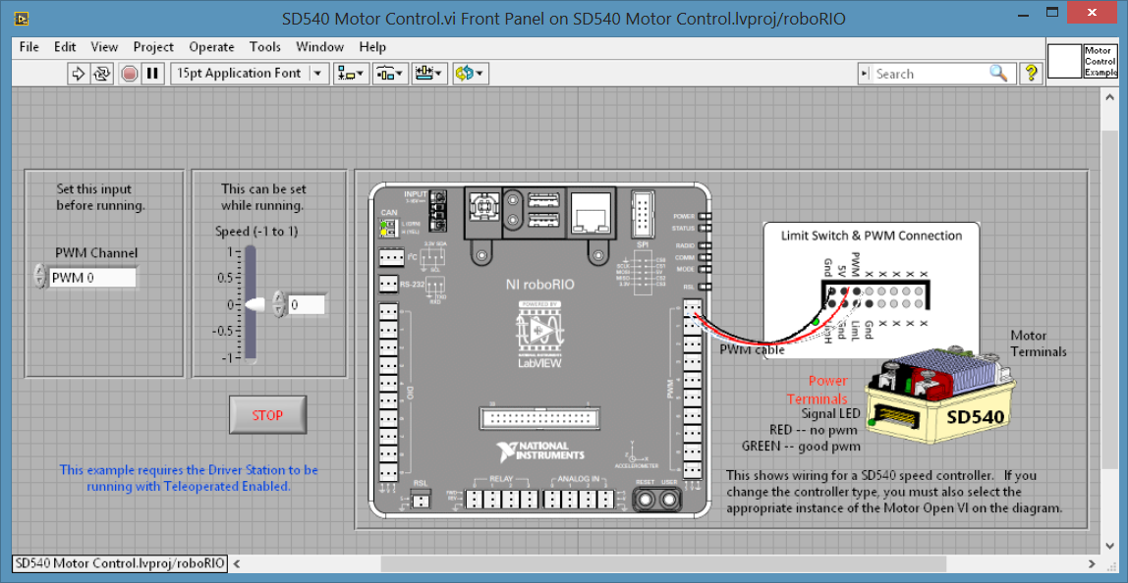Pause execution using the pause icon
The height and width of the screenshot is (583, 1128).
[x=153, y=73]
